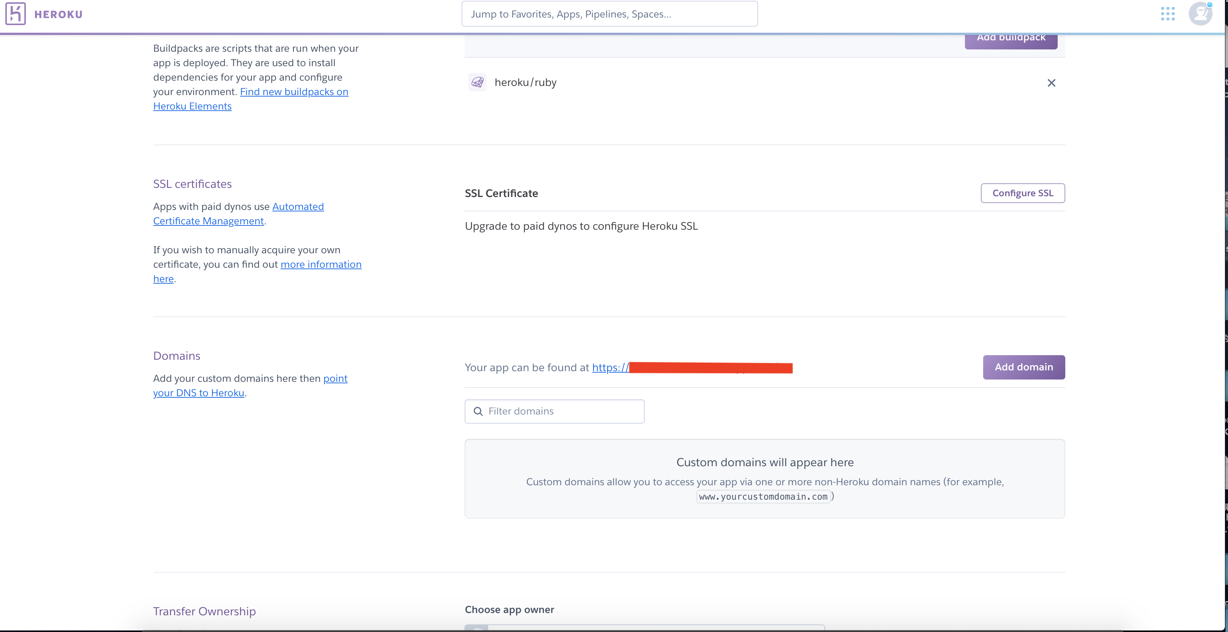The height and width of the screenshot is (632, 1228).
Task: Open the more information here link
Action: coord(320,264)
